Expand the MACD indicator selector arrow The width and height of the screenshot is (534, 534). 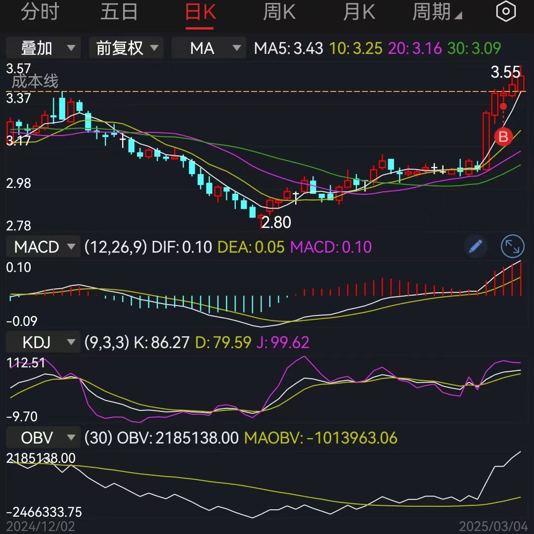[71, 246]
